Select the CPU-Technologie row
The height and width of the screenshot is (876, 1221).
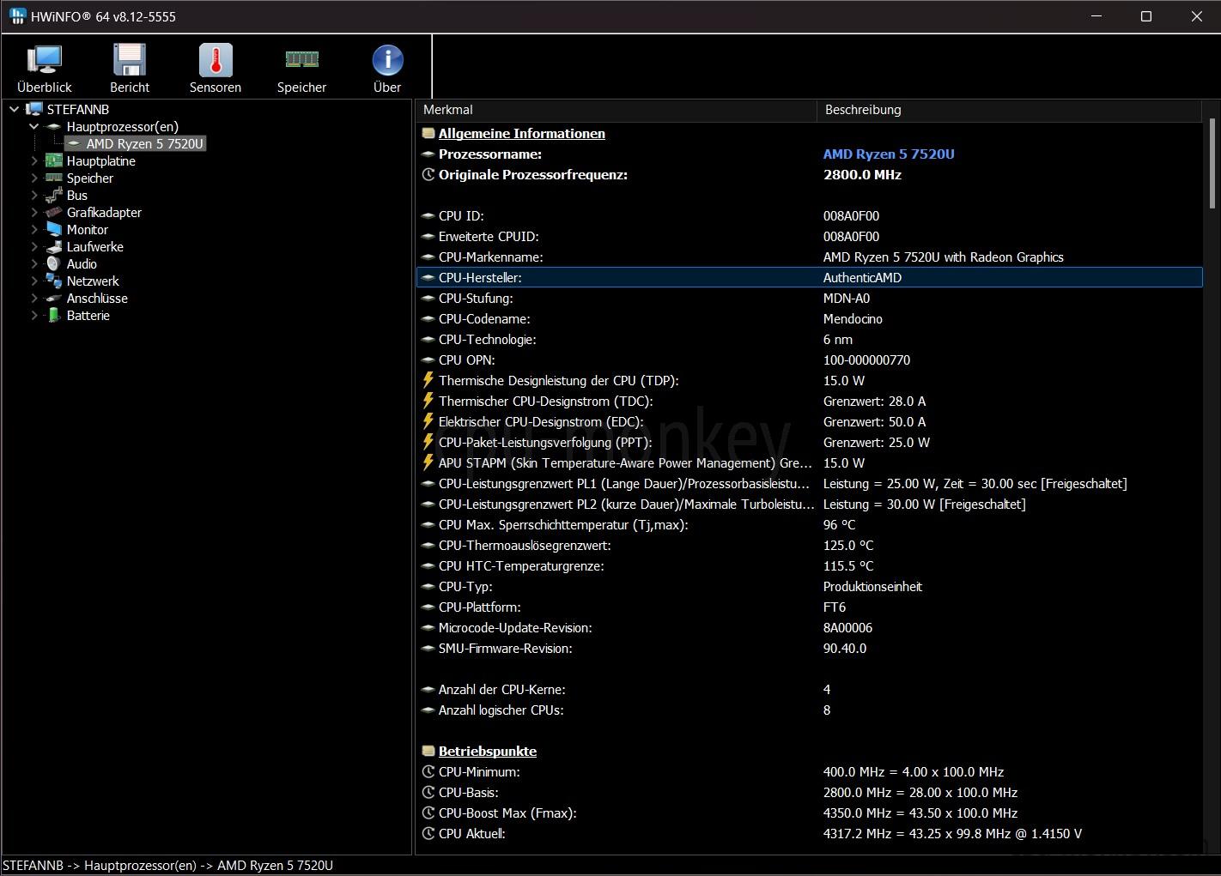pyautogui.click(x=809, y=340)
